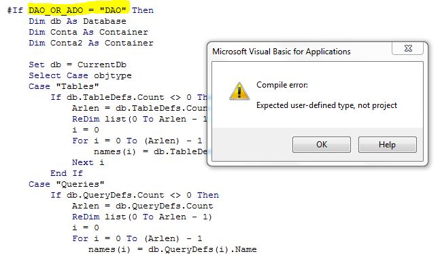
Task: Click the yellow warning triangle icon
Action: [x=239, y=91]
